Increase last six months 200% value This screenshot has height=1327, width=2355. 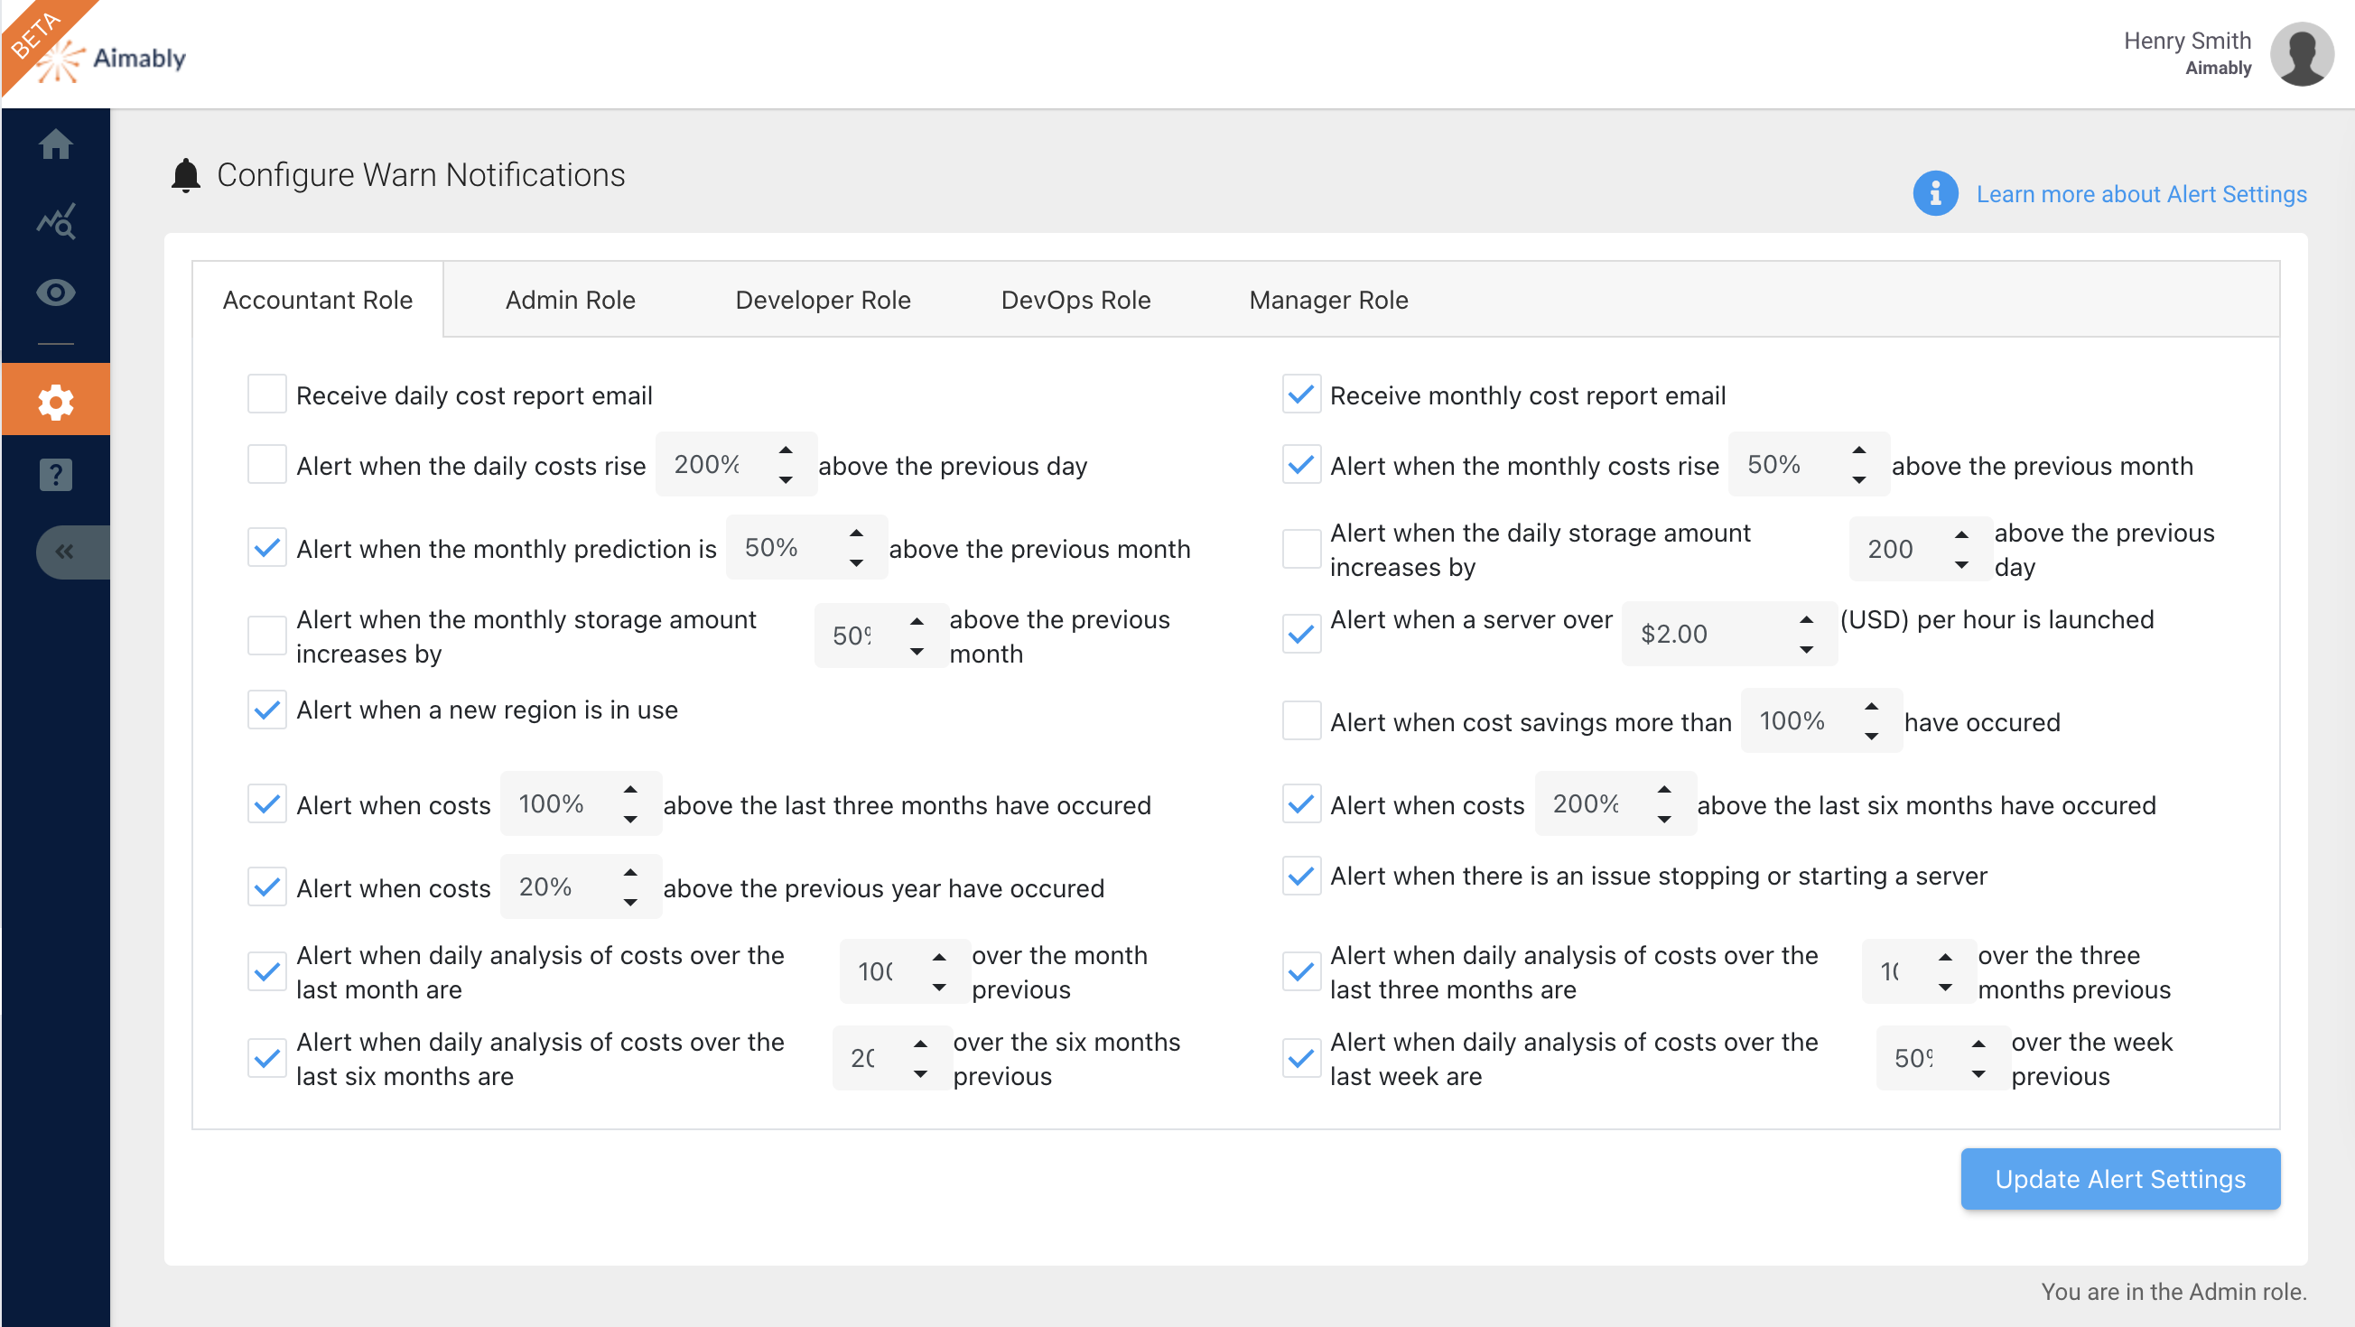[1664, 790]
